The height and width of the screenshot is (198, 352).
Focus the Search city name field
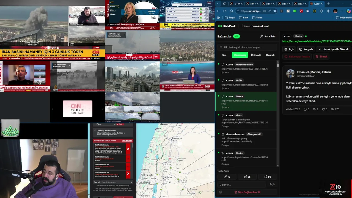pyautogui.click(x=117, y=182)
